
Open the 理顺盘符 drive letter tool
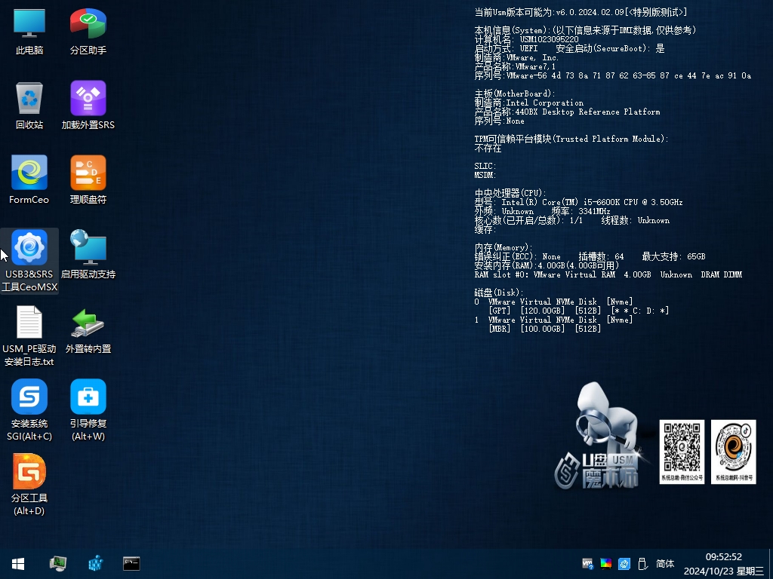pos(88,180)
